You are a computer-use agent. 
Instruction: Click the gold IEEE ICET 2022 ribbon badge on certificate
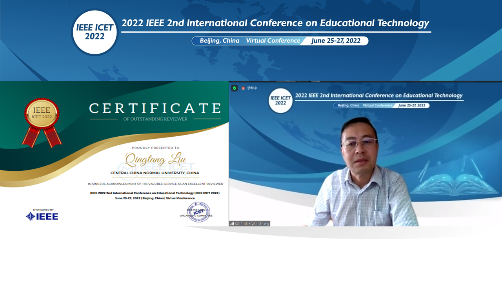[x=42, y=122]
